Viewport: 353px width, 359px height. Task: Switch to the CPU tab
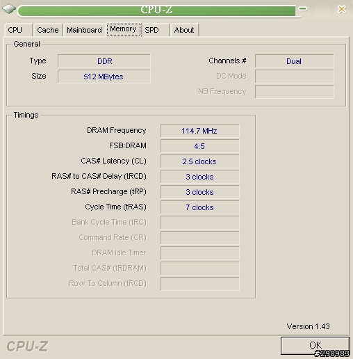18,30
